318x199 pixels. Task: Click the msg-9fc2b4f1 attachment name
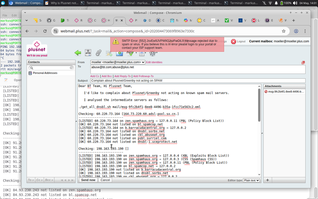point(286,92)
